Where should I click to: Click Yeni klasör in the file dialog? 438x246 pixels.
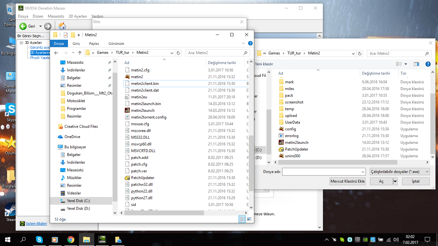(x=264, y=64)
